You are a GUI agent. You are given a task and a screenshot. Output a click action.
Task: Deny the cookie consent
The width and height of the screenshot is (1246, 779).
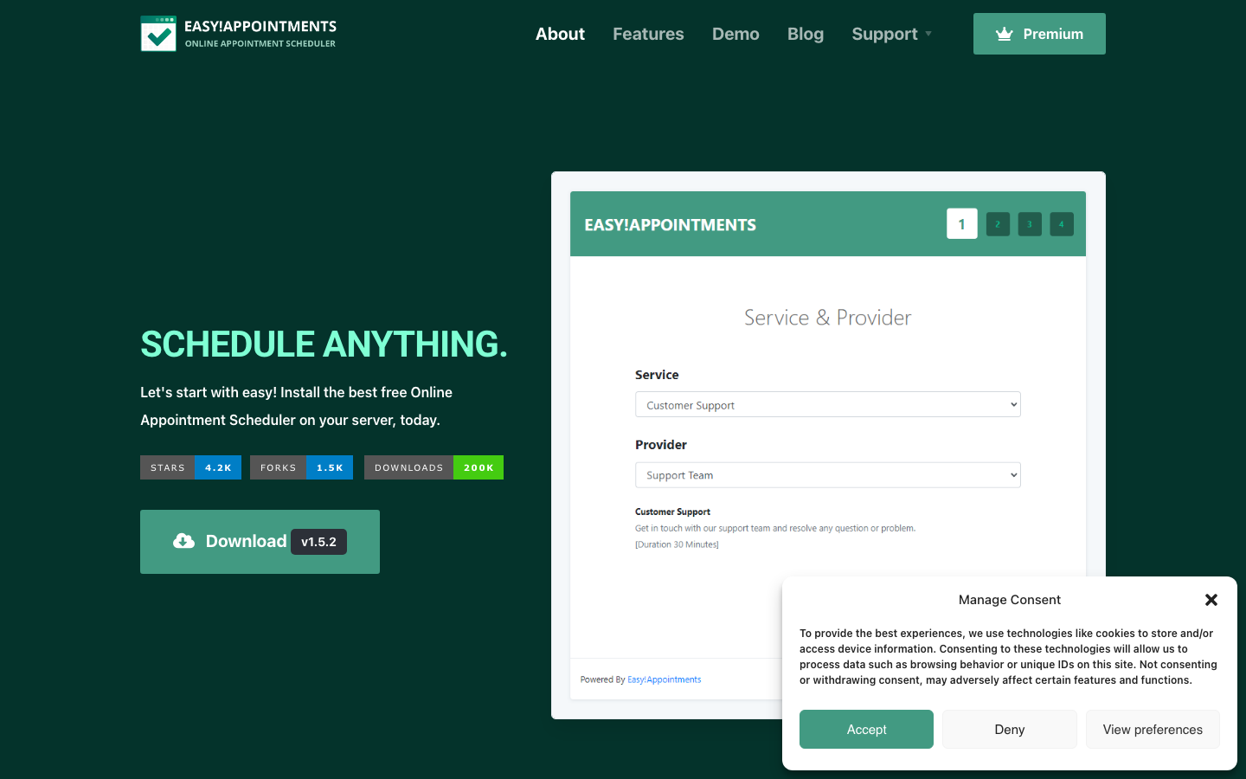1009,729
